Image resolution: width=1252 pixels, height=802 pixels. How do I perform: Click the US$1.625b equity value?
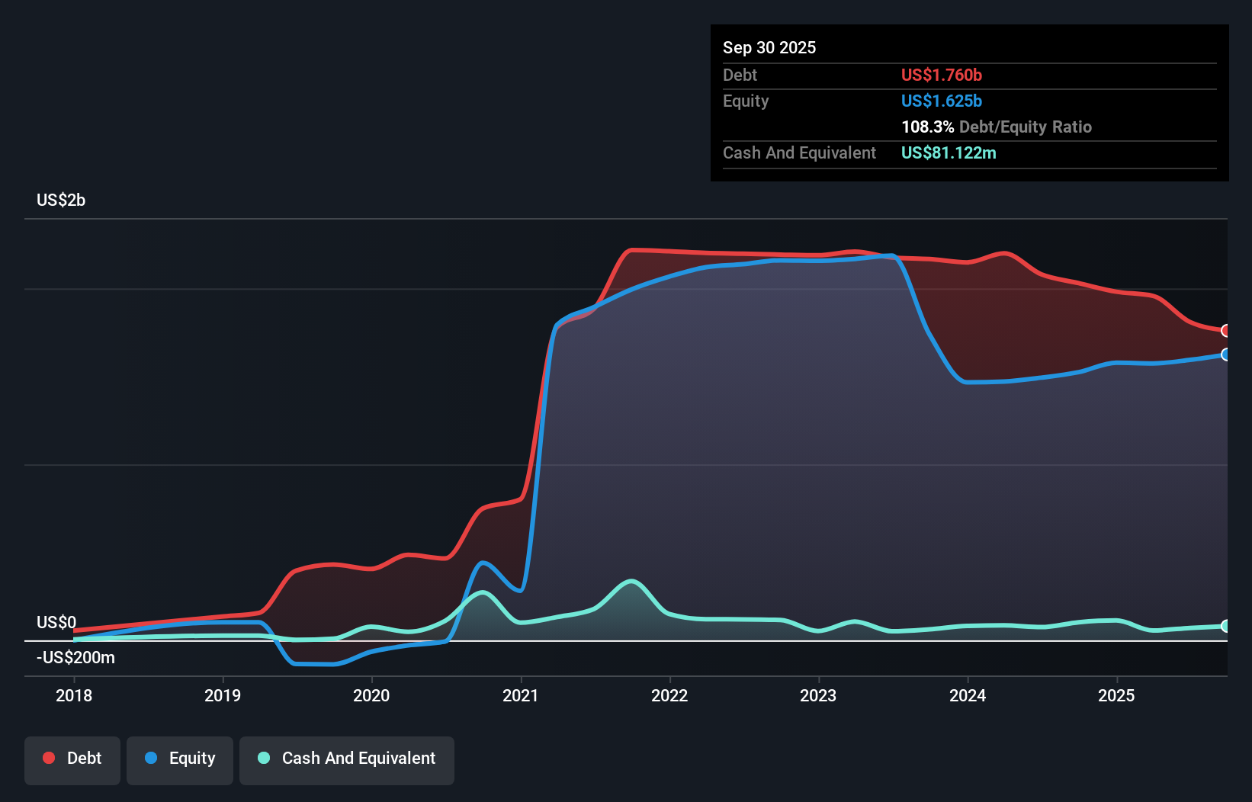coord(942,101)
